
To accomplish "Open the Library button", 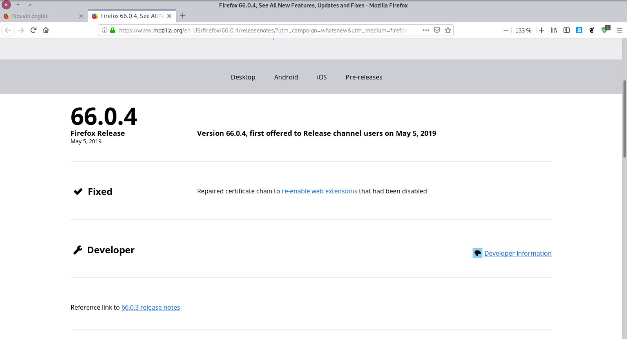I will 554,30.
